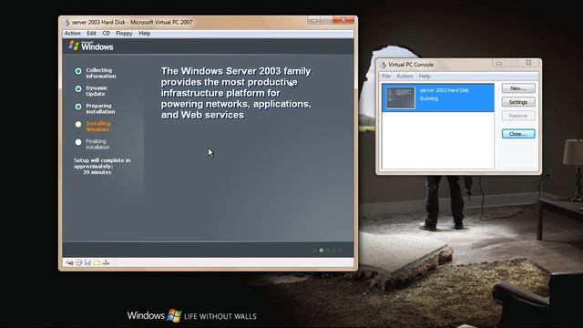This screenshot has width=583, height=328.
Task: Click the Settings button in Virtual PC Console
Action: tap(518, 102)
